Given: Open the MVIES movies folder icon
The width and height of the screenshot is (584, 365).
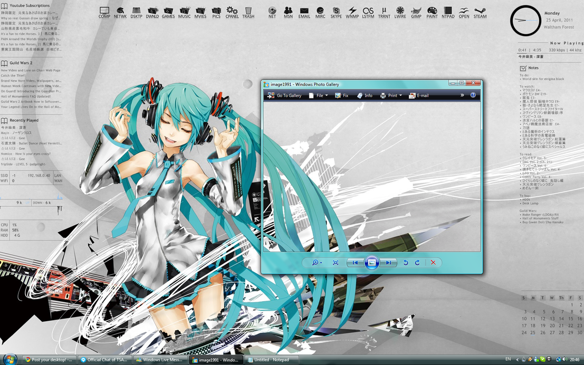Looking at the screenshot, I should tap(200, 12).
